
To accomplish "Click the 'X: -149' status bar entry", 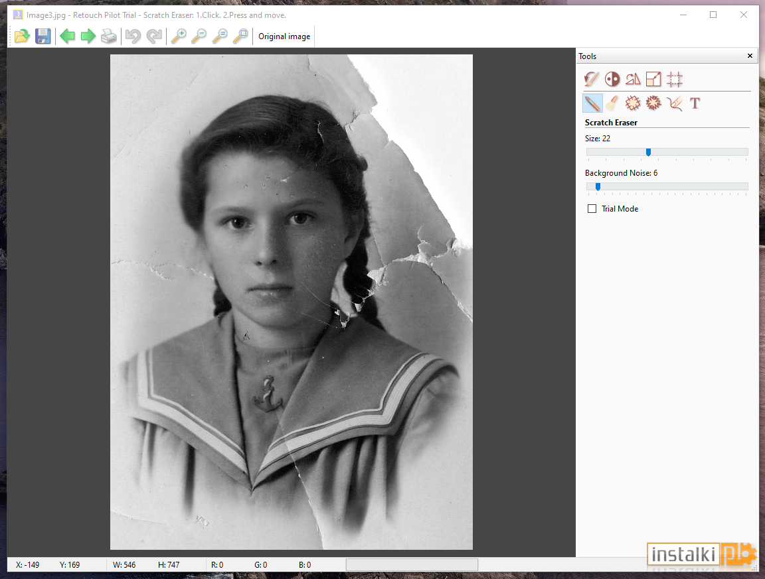I will pyautogui.click(x=27, y=565).
